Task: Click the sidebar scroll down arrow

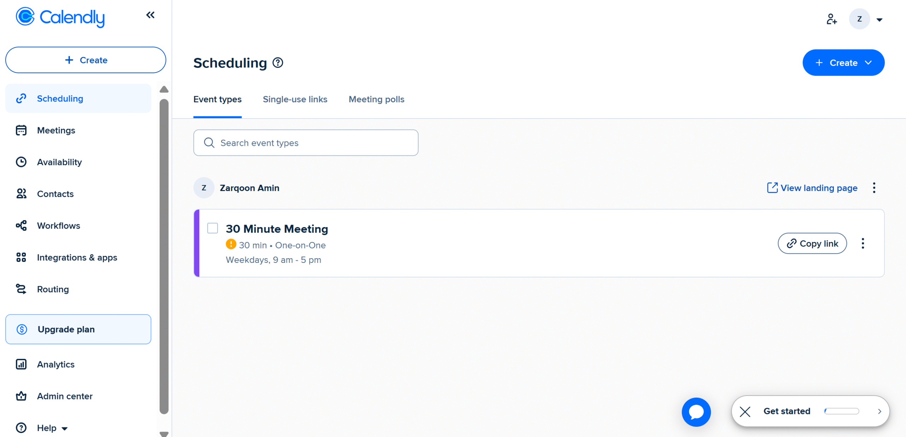Action: pyautogui.click(x=164, y=434)
